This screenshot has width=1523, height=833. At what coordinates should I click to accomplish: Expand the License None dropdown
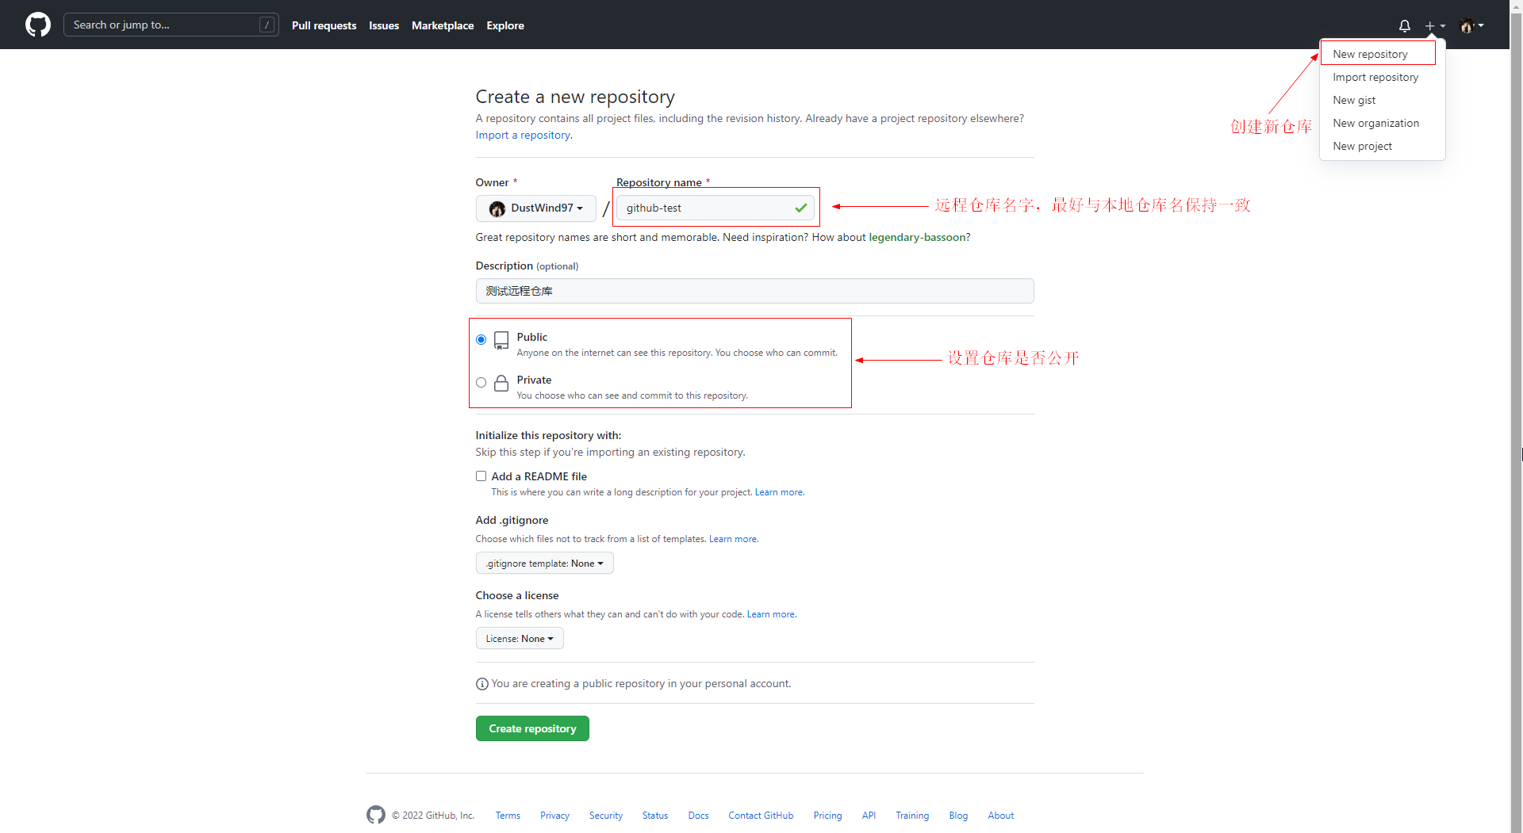(x=520, y=639)
